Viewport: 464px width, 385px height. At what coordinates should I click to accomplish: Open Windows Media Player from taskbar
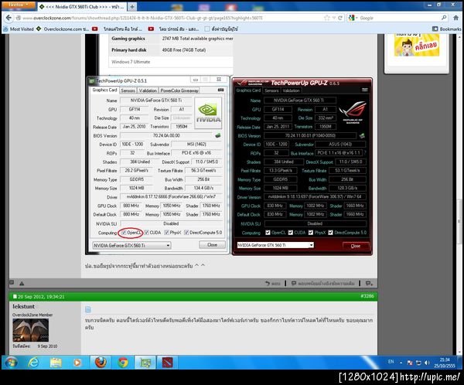tap(77, 363)
